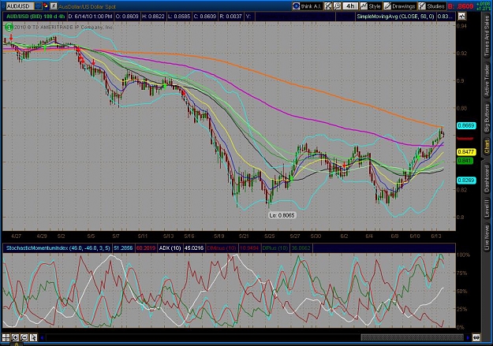The image size is (493, 346).
Task: Click the 0.8477 yellow price bubble
Action: [x=466, y=152]
